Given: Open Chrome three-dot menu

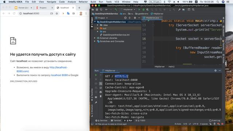Looking at the screenshot, I should coord(86,13).
